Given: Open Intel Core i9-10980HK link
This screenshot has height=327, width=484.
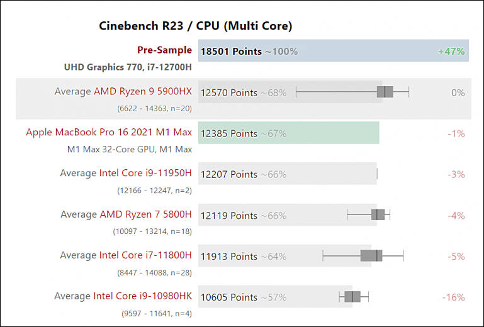Looking at the screenshot, I should 143,296.
